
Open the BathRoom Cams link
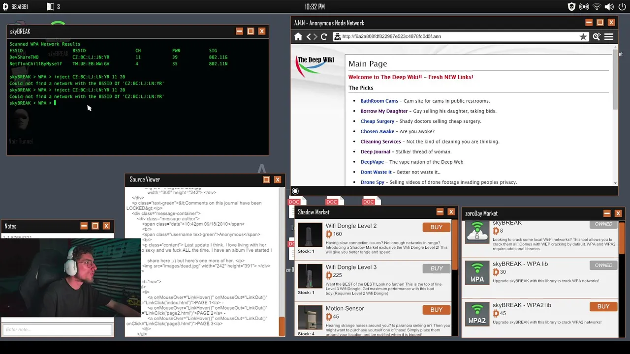379,101
